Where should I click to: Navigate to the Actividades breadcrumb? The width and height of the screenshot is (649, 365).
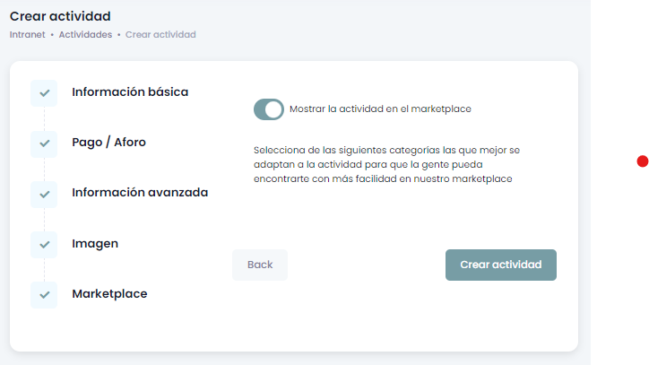click(85, 34)
